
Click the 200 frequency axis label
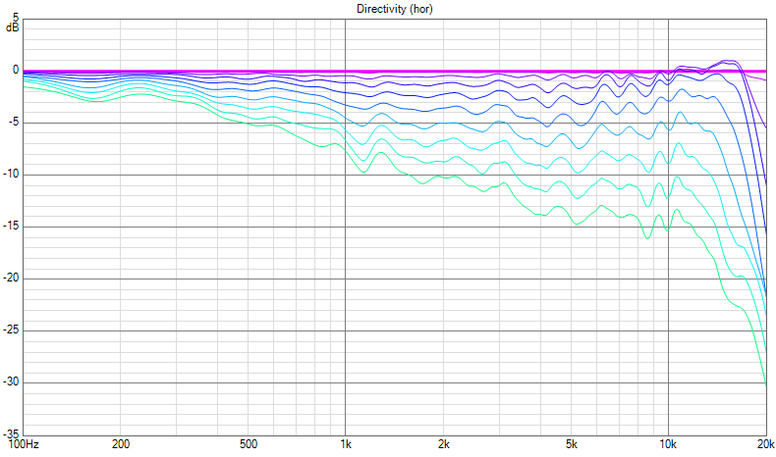[x=121, y=444]
